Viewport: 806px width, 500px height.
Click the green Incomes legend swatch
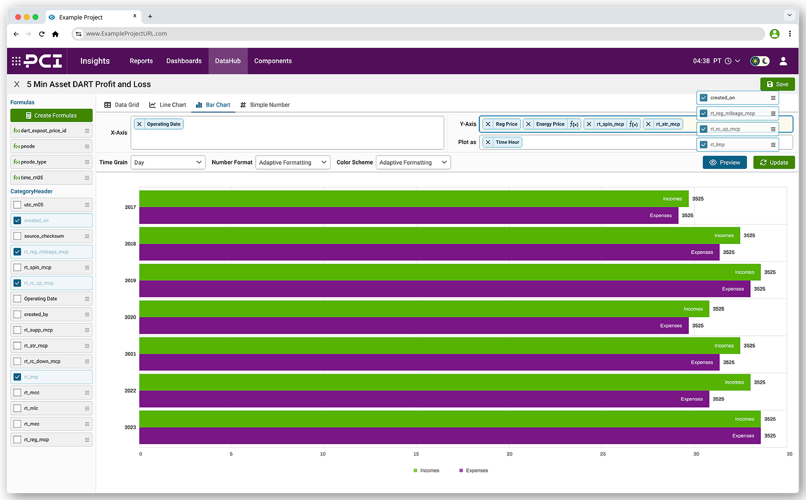click(x=415, y=470)
